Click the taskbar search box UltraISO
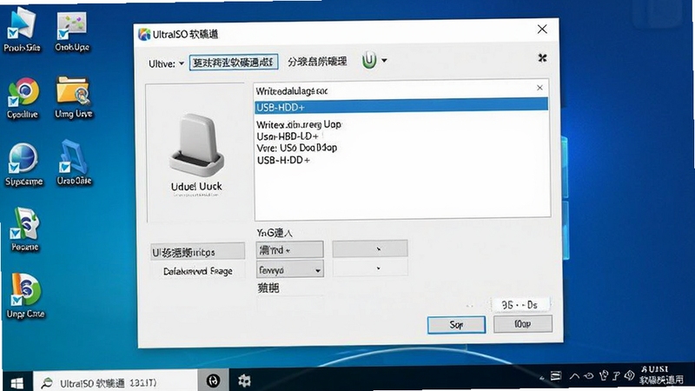The width and height of the screenshot is (695, 391). click(x=116, y=381)
